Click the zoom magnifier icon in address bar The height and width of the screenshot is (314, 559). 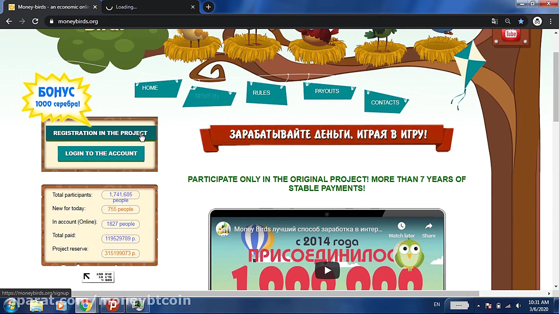tap(508, 21)
